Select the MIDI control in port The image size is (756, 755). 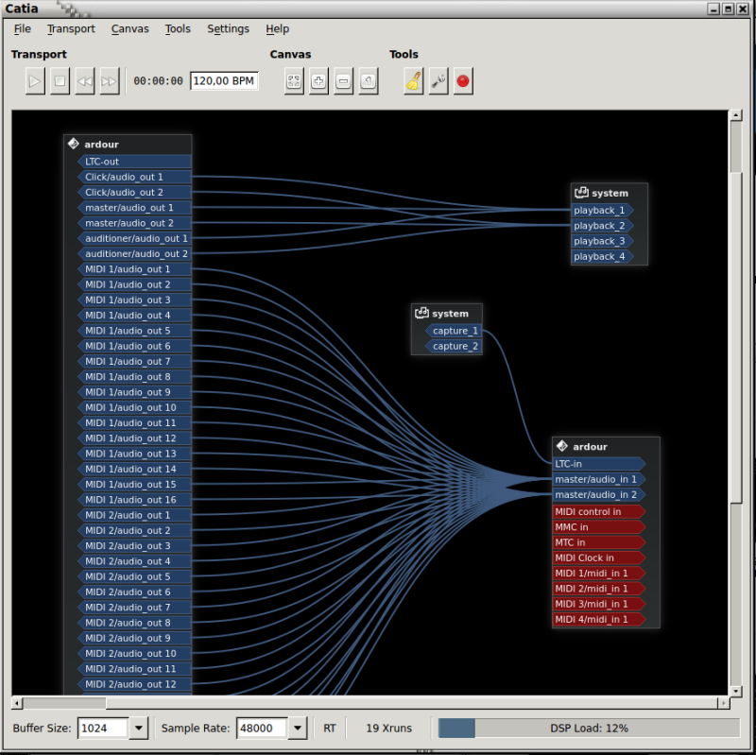point(599,511)
